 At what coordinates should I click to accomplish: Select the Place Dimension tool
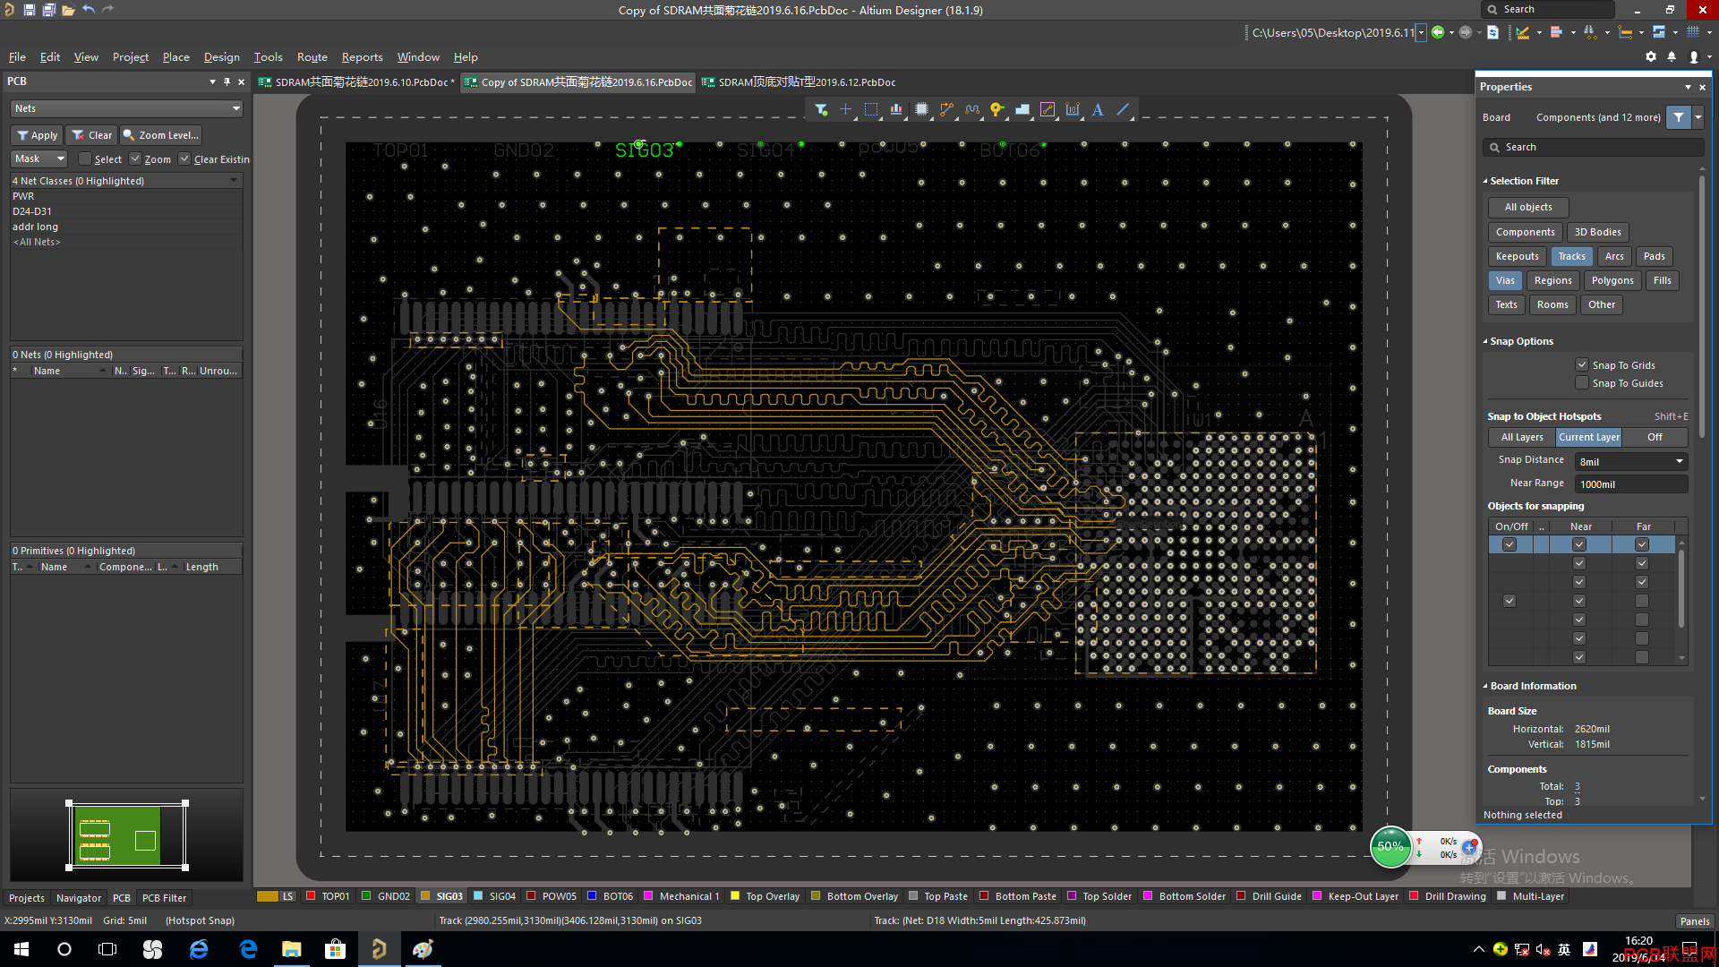[1073, 109]
